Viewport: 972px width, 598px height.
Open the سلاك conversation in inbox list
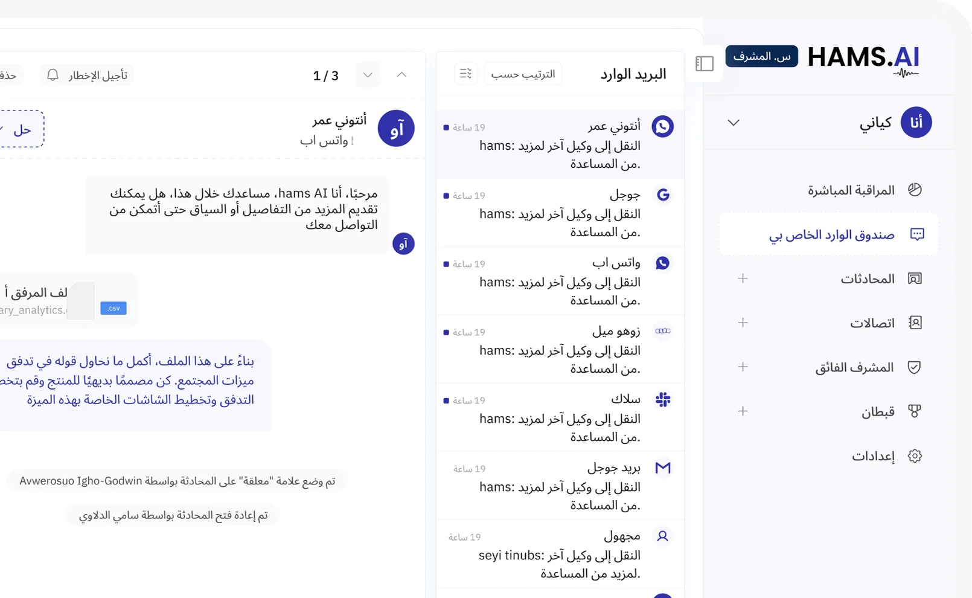pos(560,417)
